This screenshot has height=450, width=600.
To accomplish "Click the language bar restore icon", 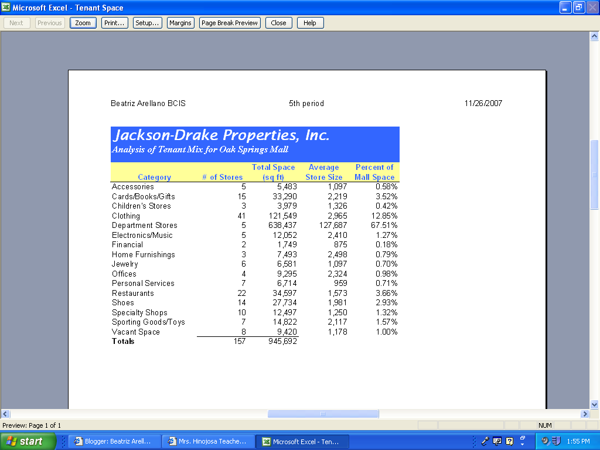I will (523, 438).
